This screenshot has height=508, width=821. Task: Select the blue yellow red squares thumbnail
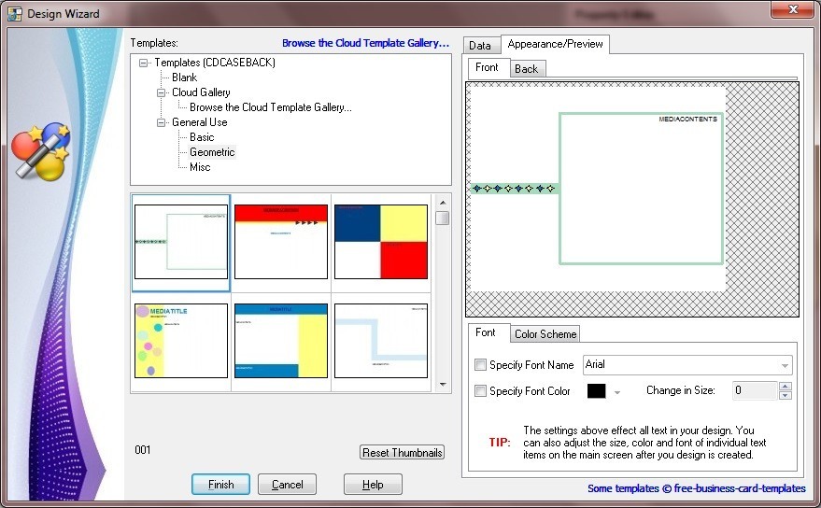[381, 242]
